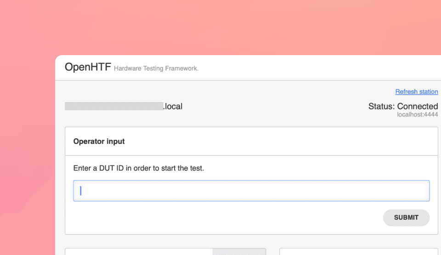Click the gray tab on lower-left panel
441x255 pixels.
(239, 251)
